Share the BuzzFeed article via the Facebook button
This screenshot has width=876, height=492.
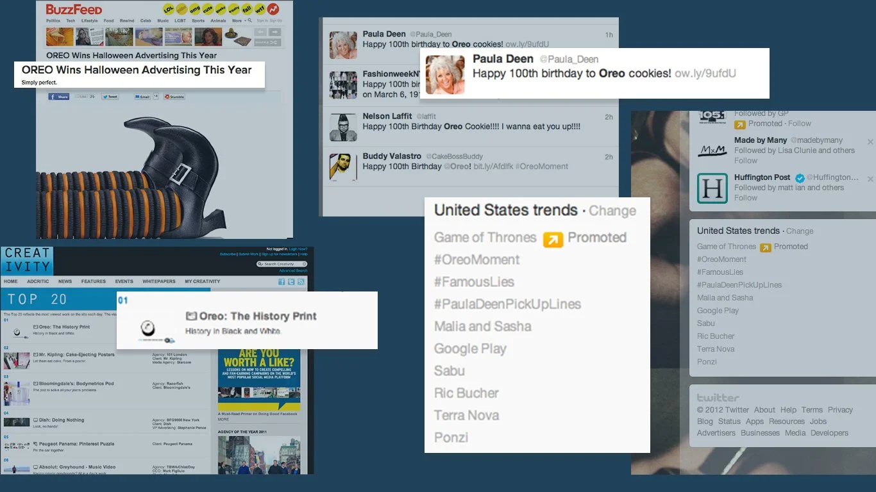pyautogui.click(x=59, y=97)
